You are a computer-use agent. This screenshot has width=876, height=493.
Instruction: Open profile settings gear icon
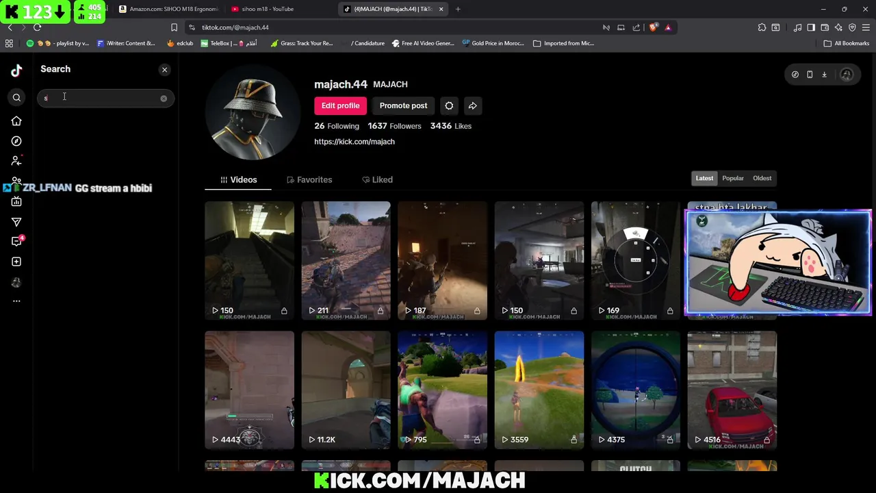449,105
